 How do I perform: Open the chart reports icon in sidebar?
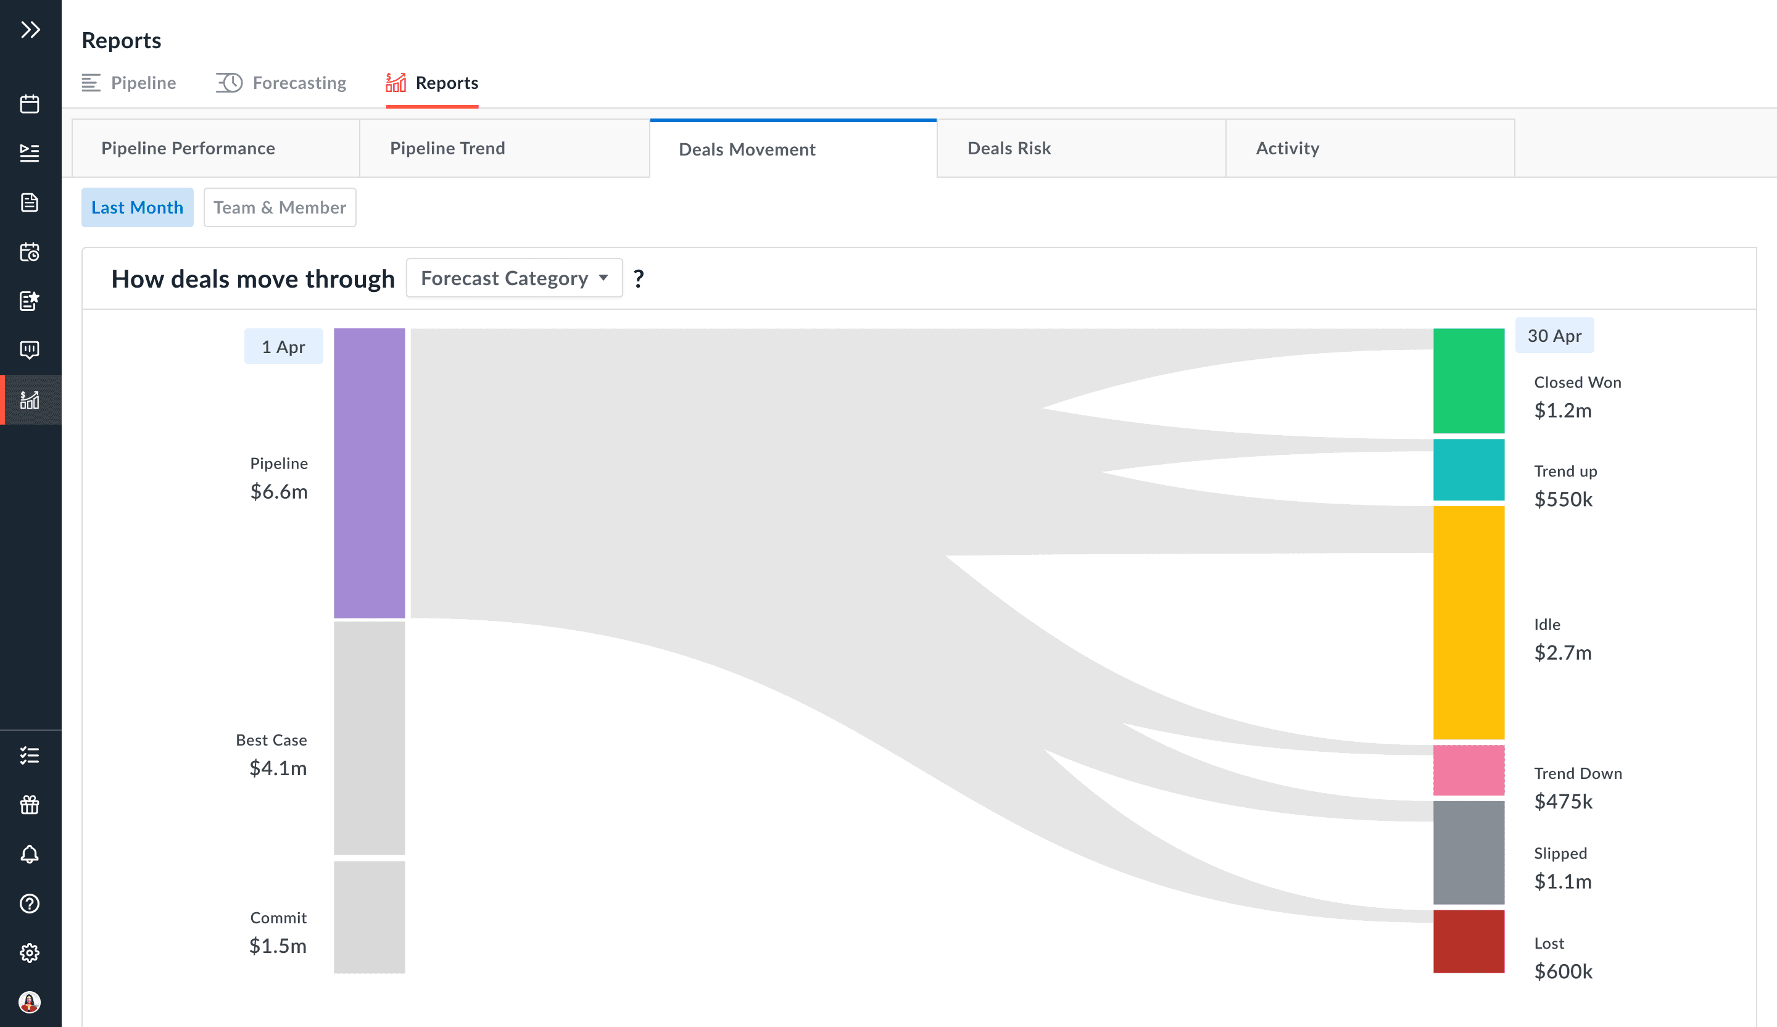click(x=30, y=400)
